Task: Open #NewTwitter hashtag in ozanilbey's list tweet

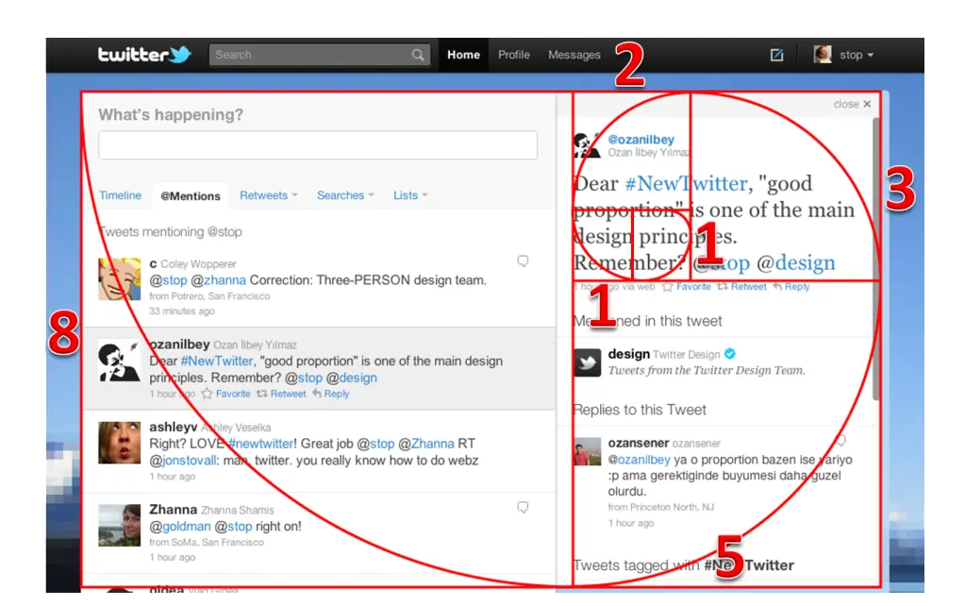Action: point(217,361)
